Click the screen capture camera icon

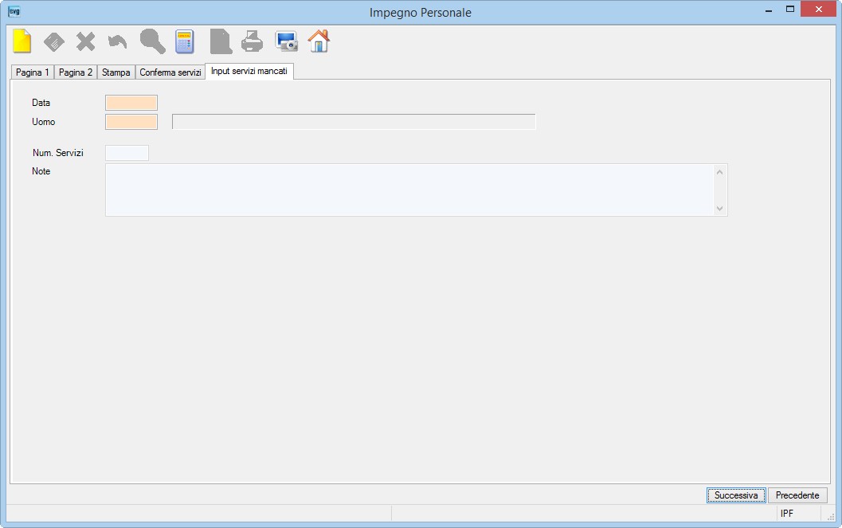[286, 41]
